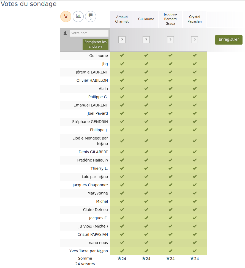Viewport: 245px width, 268px height.
Task: Select the Jacques-Bernard Graux column header
Action: 170,19
